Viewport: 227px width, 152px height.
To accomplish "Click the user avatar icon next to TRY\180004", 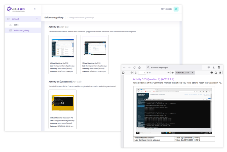I will pos(176,9).
